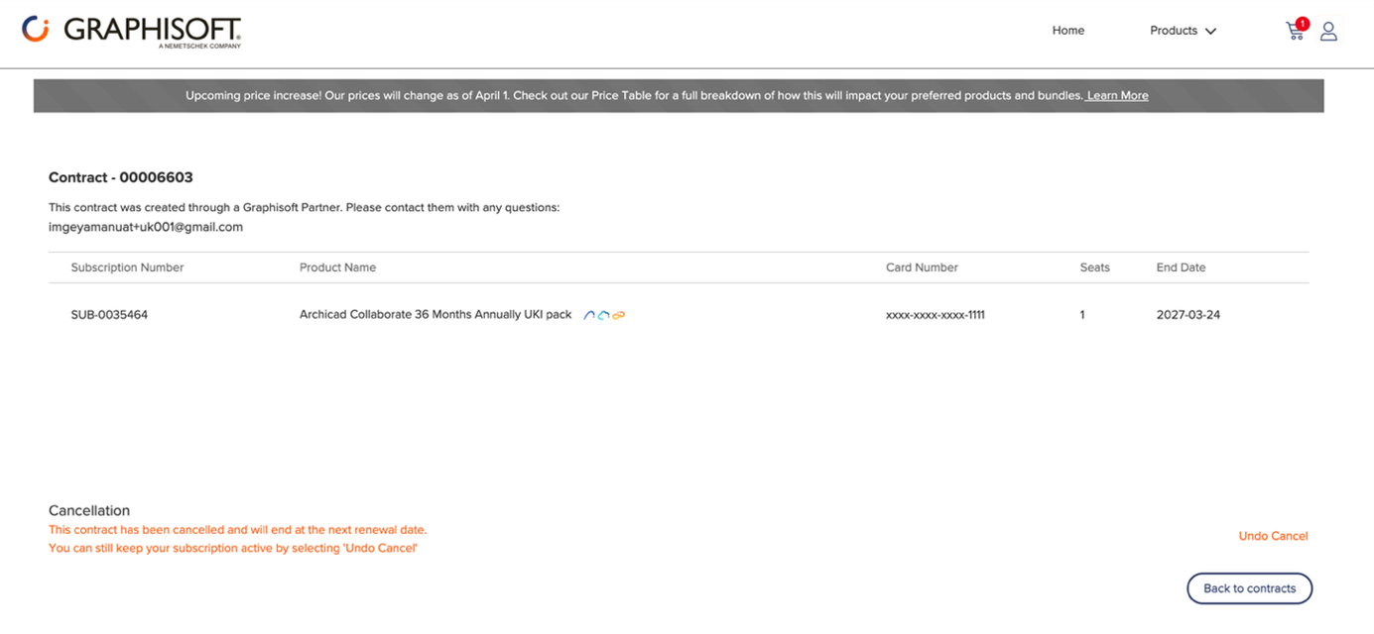Screen dimensions: 1374x634
Task: Click the card number ending in 1111
Action: coord(935,315)
